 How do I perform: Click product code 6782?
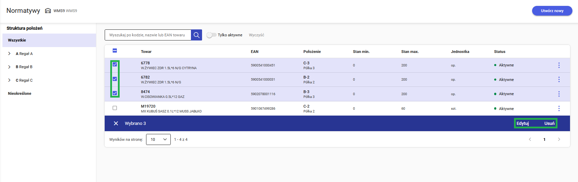(x=145, y=77)
